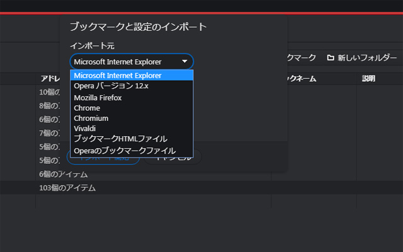Viewport: 403px width, 252px height.
Task: Click the 説明 column header
Action: tap(368, 78)
